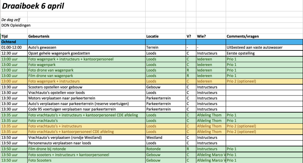Click the 'Foto Scooters' event cell
This screenshot has width=303, height=163.
click(x=86, y=160)
